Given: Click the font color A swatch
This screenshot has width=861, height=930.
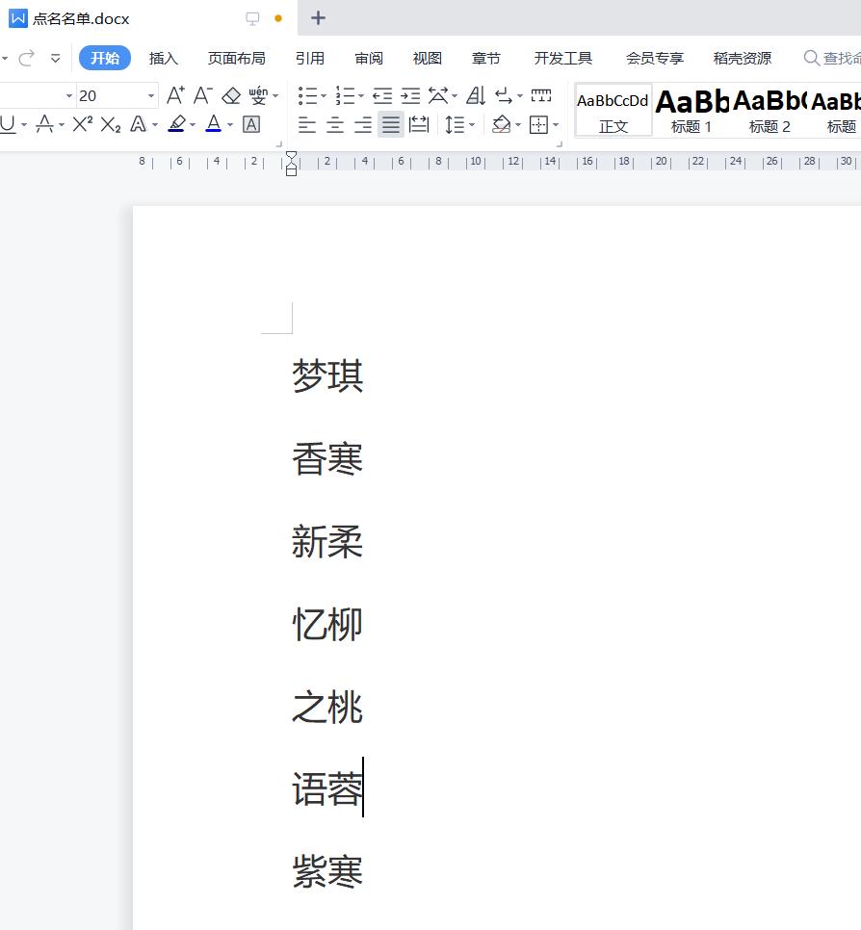Looking at the screenshot, I should pyautogui.click(x=213, y=124).
